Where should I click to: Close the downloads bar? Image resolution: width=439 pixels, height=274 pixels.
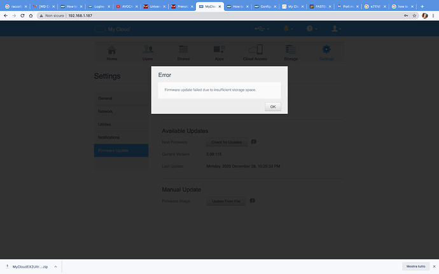(434, 266)
